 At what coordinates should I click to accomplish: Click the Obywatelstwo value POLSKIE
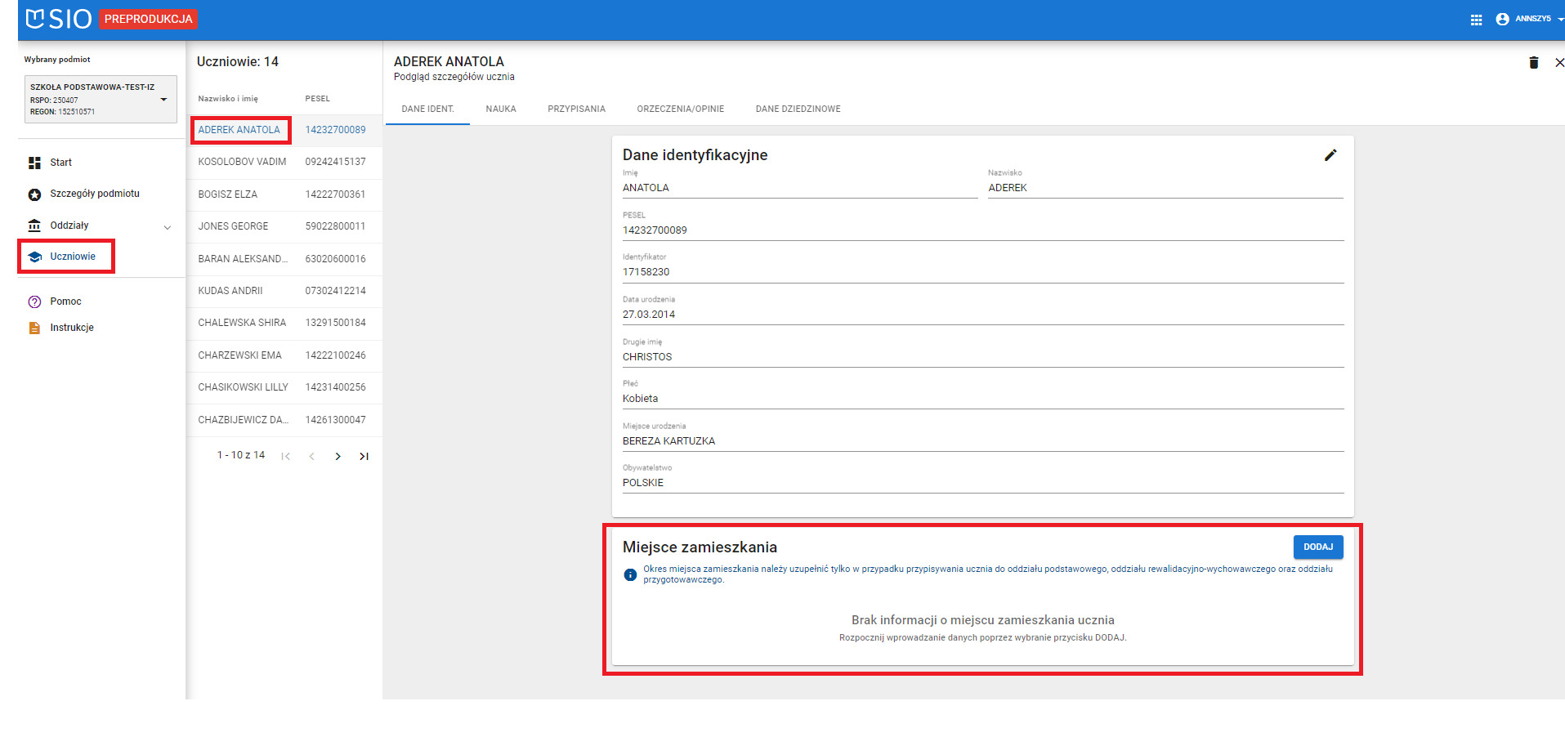click(643, 483)
